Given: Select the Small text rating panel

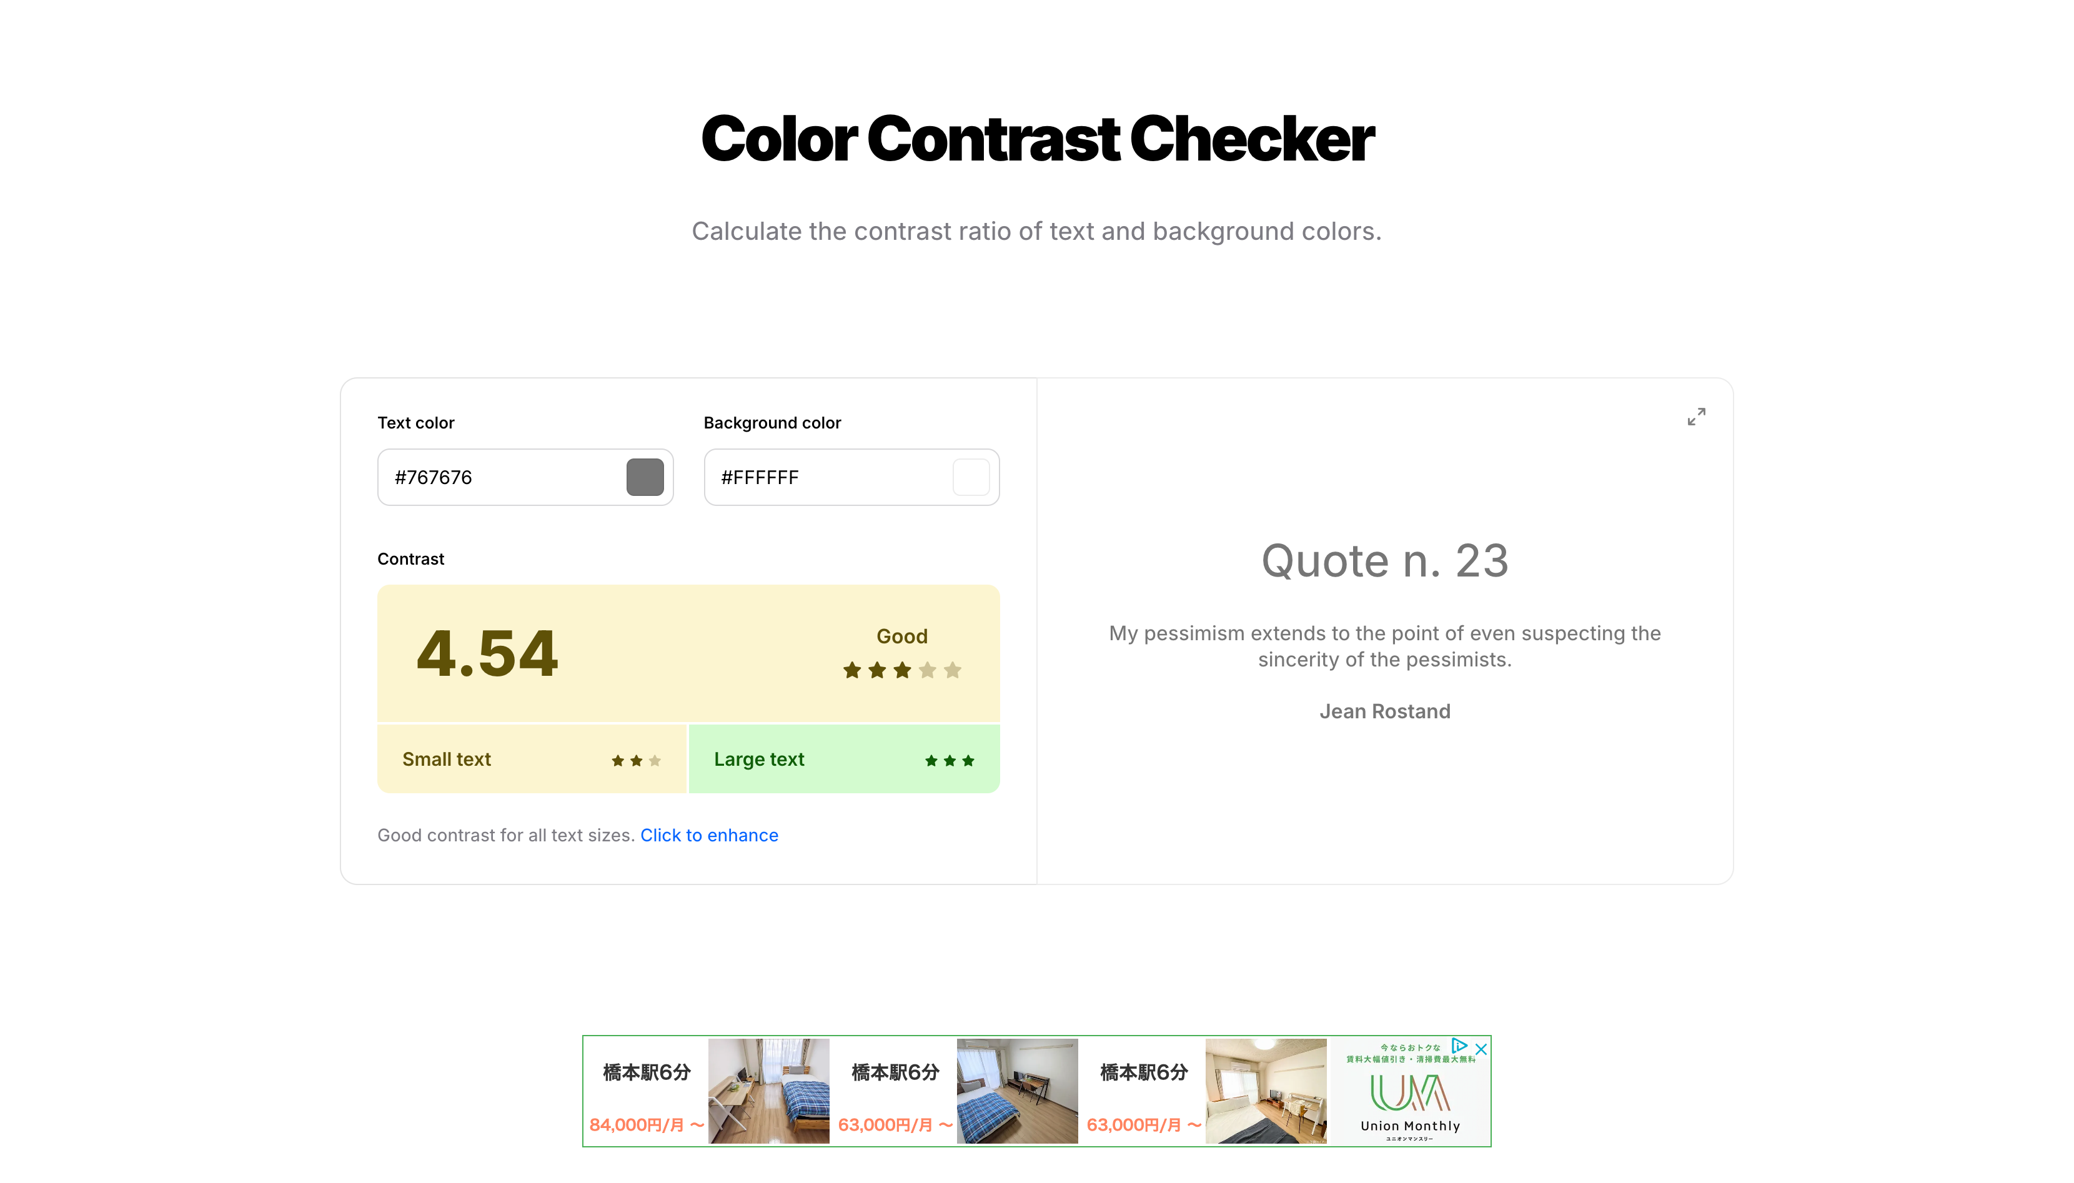Looking at the screenshot, I should [531, 759].
